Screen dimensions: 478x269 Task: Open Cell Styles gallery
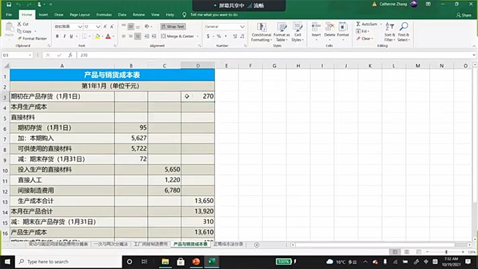[x=298, y=32]
